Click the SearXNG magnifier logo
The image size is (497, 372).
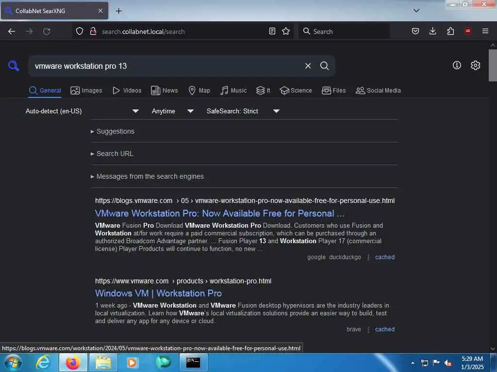[x=13, y=66]
